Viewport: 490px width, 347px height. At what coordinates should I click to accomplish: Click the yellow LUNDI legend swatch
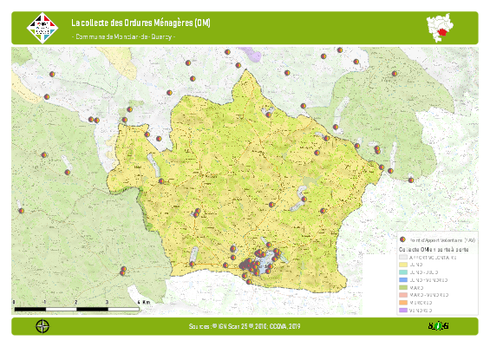[x=403, y=265]
